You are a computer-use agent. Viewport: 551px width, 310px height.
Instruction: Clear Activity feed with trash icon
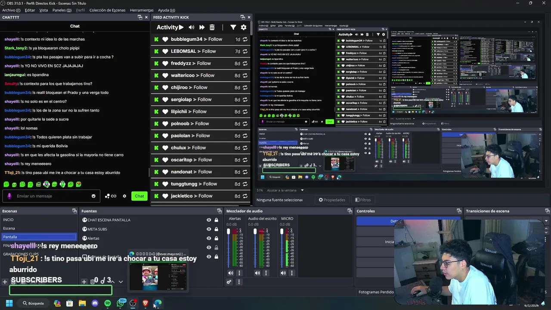212,27
